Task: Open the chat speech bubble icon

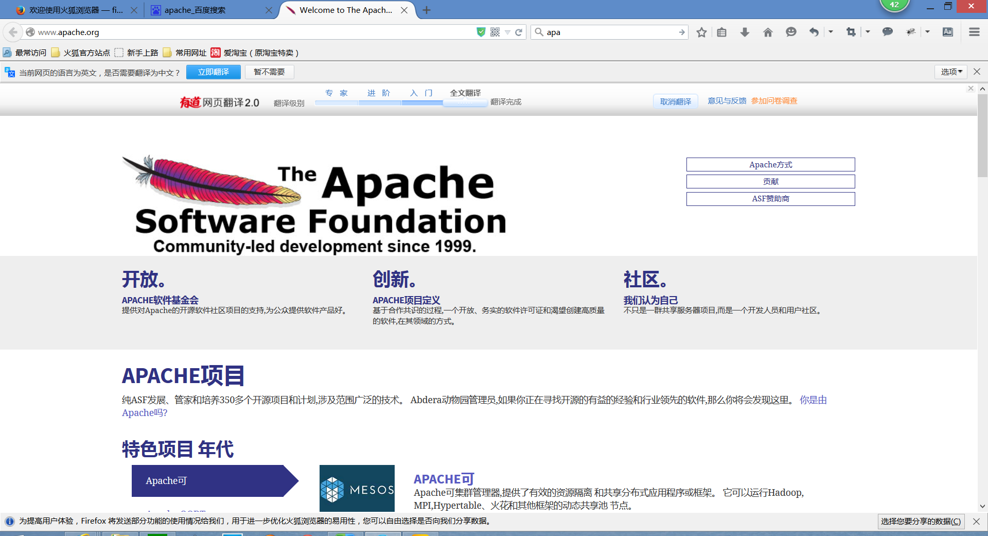Action: point(888,32)
